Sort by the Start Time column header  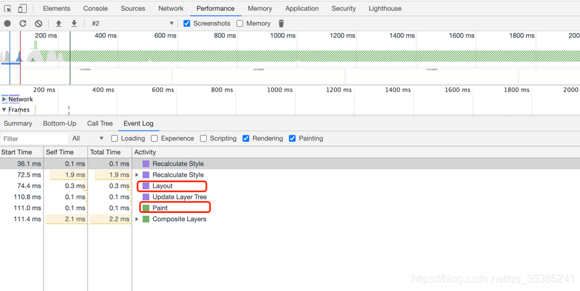click(22, 152)
